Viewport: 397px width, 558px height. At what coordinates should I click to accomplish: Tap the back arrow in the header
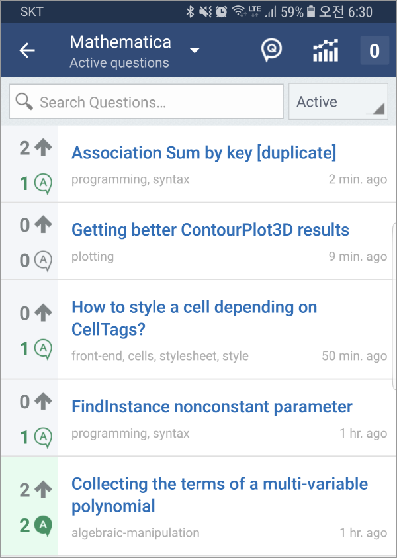[x=27, y=50]
